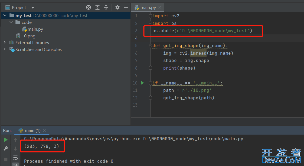This screenshot has height=166, width=304.
Task: Click the green run gutter arrow on line 10
Action: [x=142, y=83]
